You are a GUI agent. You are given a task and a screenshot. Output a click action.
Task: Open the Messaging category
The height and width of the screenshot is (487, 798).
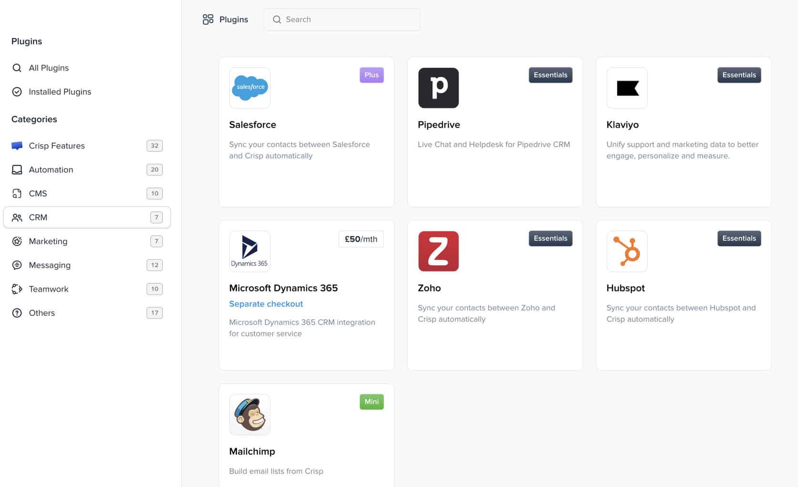(50, 265)
